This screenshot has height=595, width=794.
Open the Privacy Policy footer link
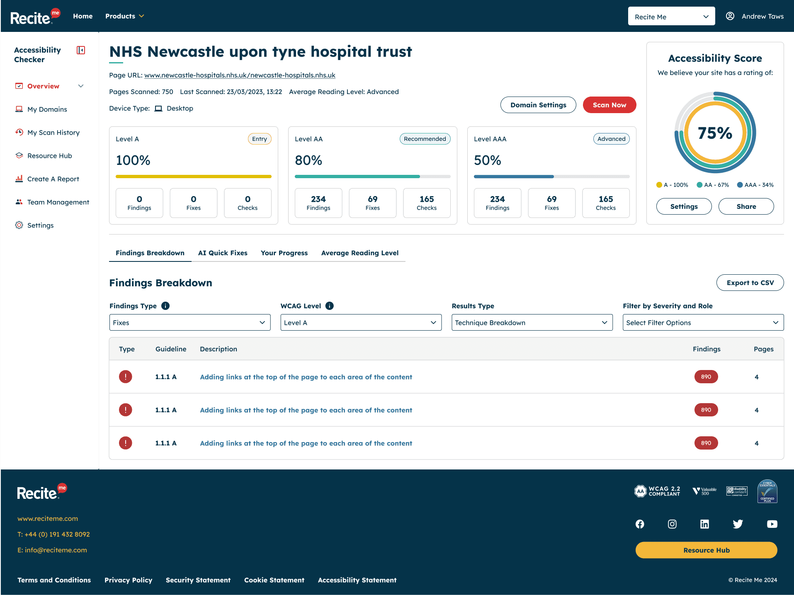click(x=129, y=580)
